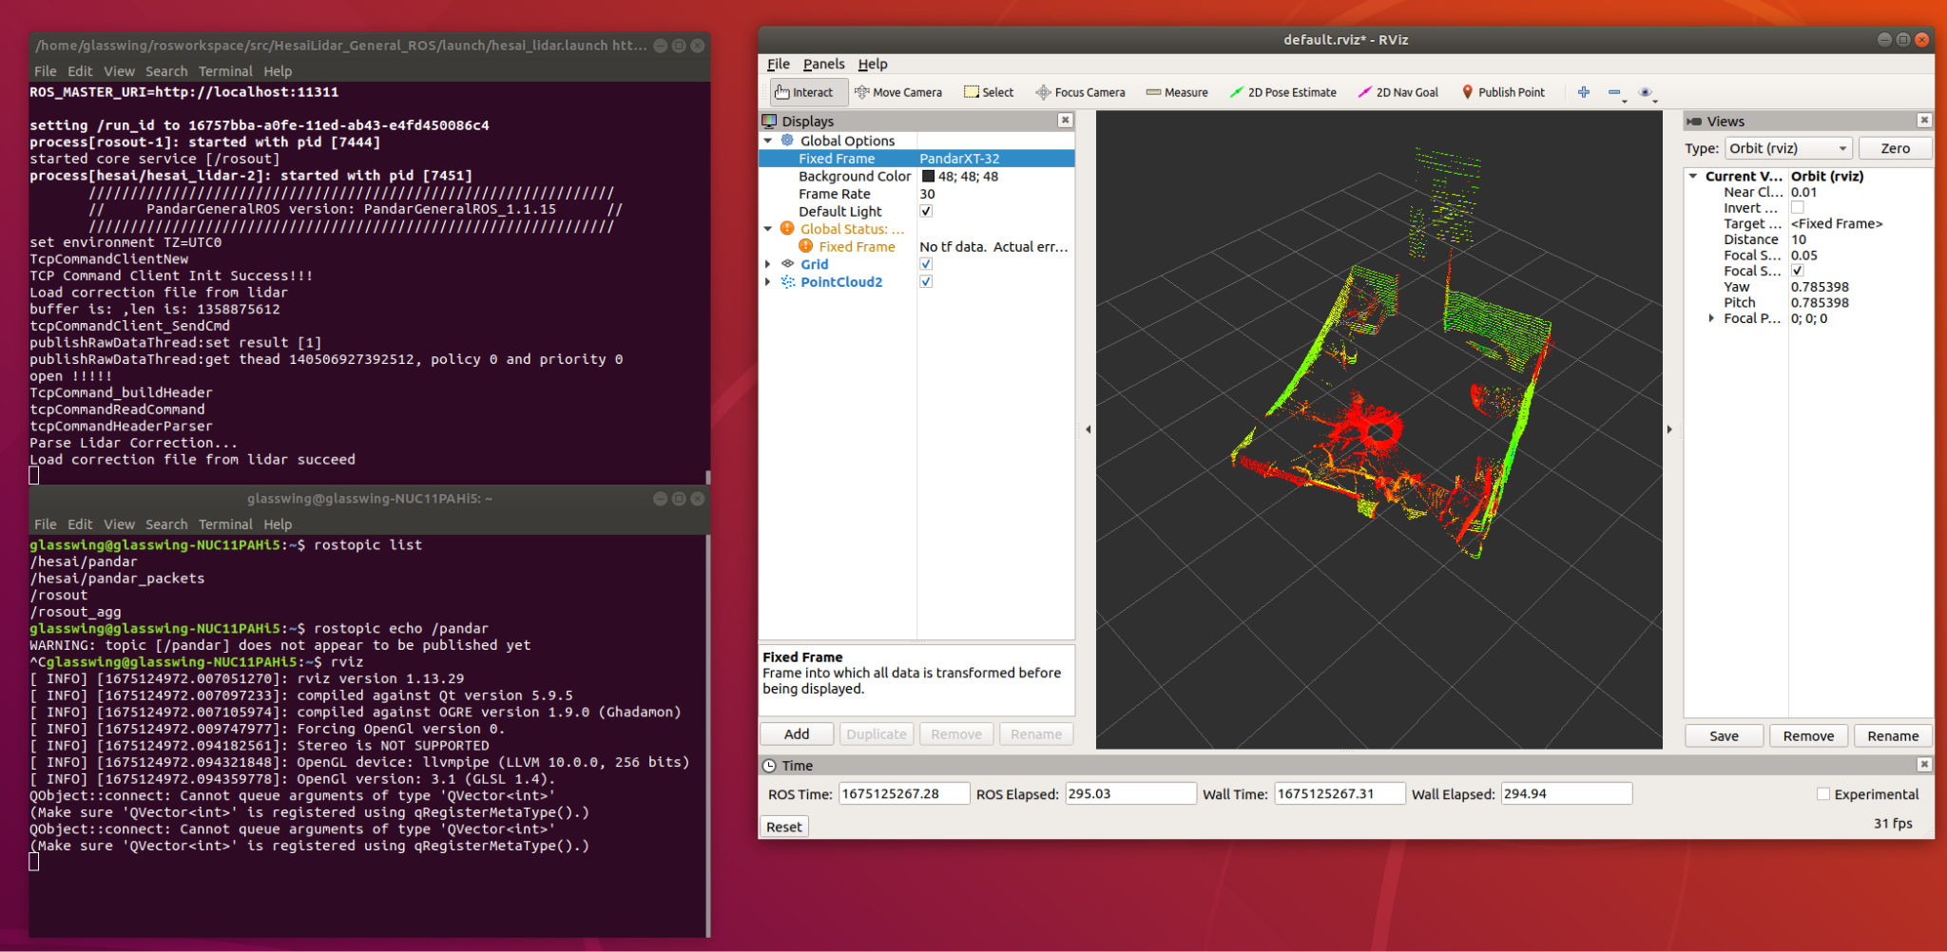Toggle the Default Light checkbox
Image resolution: width=1947 pixels, height=952 pixels.
coord(926,211)
